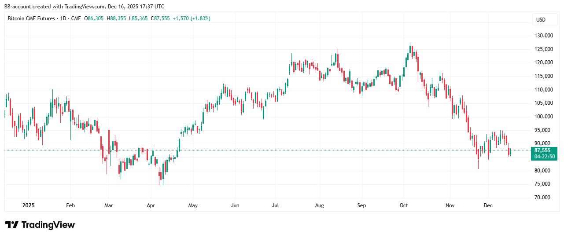Click the 2025 label on time axis
Viewport: 564px width, 238px height.
tap(28, 205)
